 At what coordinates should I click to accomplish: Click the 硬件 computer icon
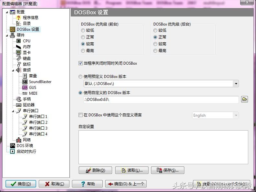click(12, 35)
